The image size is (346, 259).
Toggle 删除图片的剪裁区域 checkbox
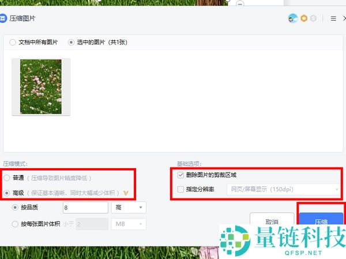(181, 175)
